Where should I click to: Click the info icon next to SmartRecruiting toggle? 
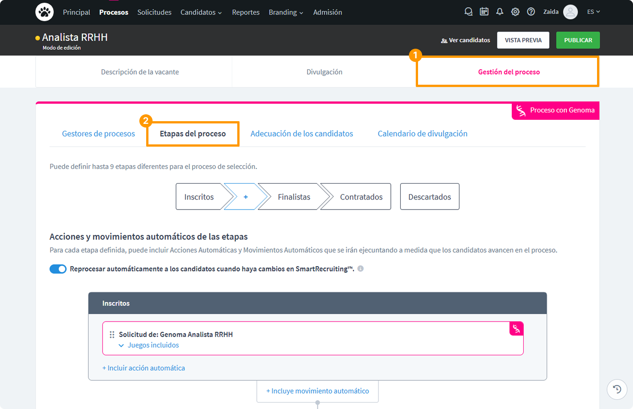click(360, 269)
